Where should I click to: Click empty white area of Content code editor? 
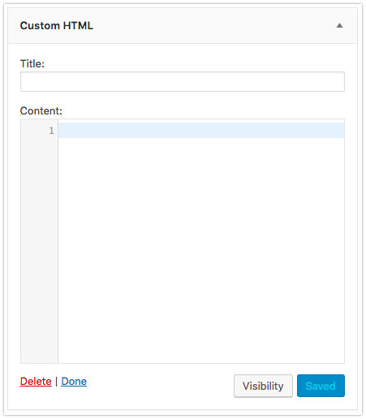point(201,249)
